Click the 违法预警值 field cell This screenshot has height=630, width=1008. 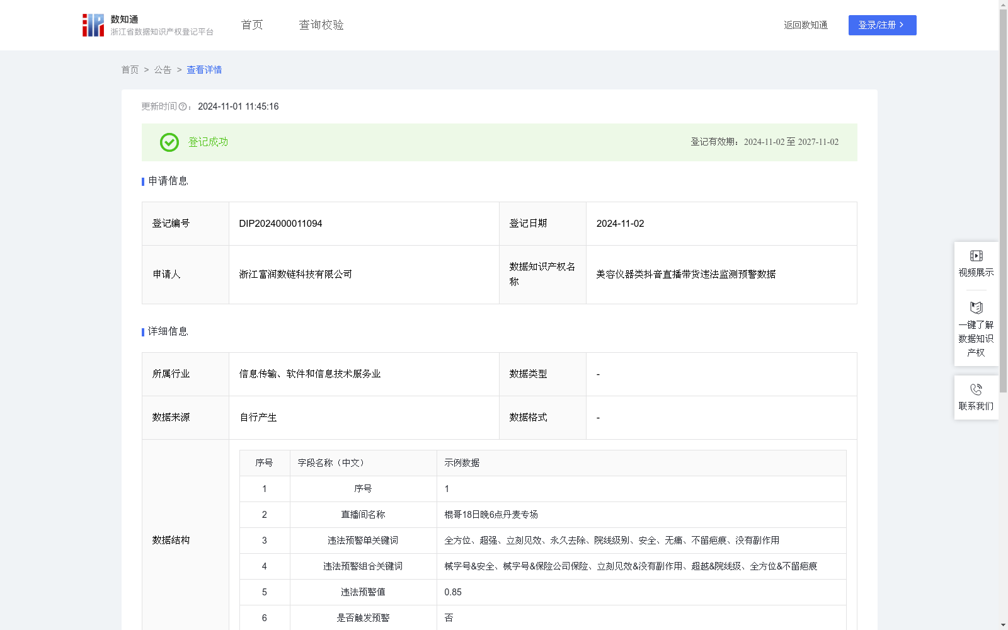pos(363,592)
